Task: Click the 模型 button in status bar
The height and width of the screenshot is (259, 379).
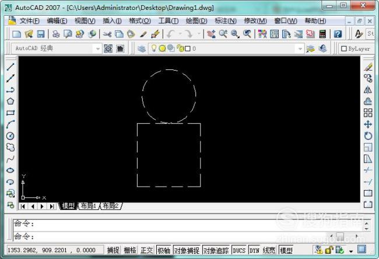Action: coord(286,250)
